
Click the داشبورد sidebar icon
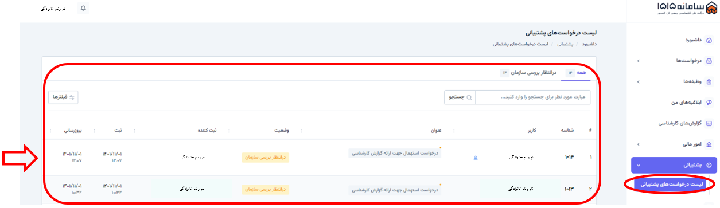(709, 40)
